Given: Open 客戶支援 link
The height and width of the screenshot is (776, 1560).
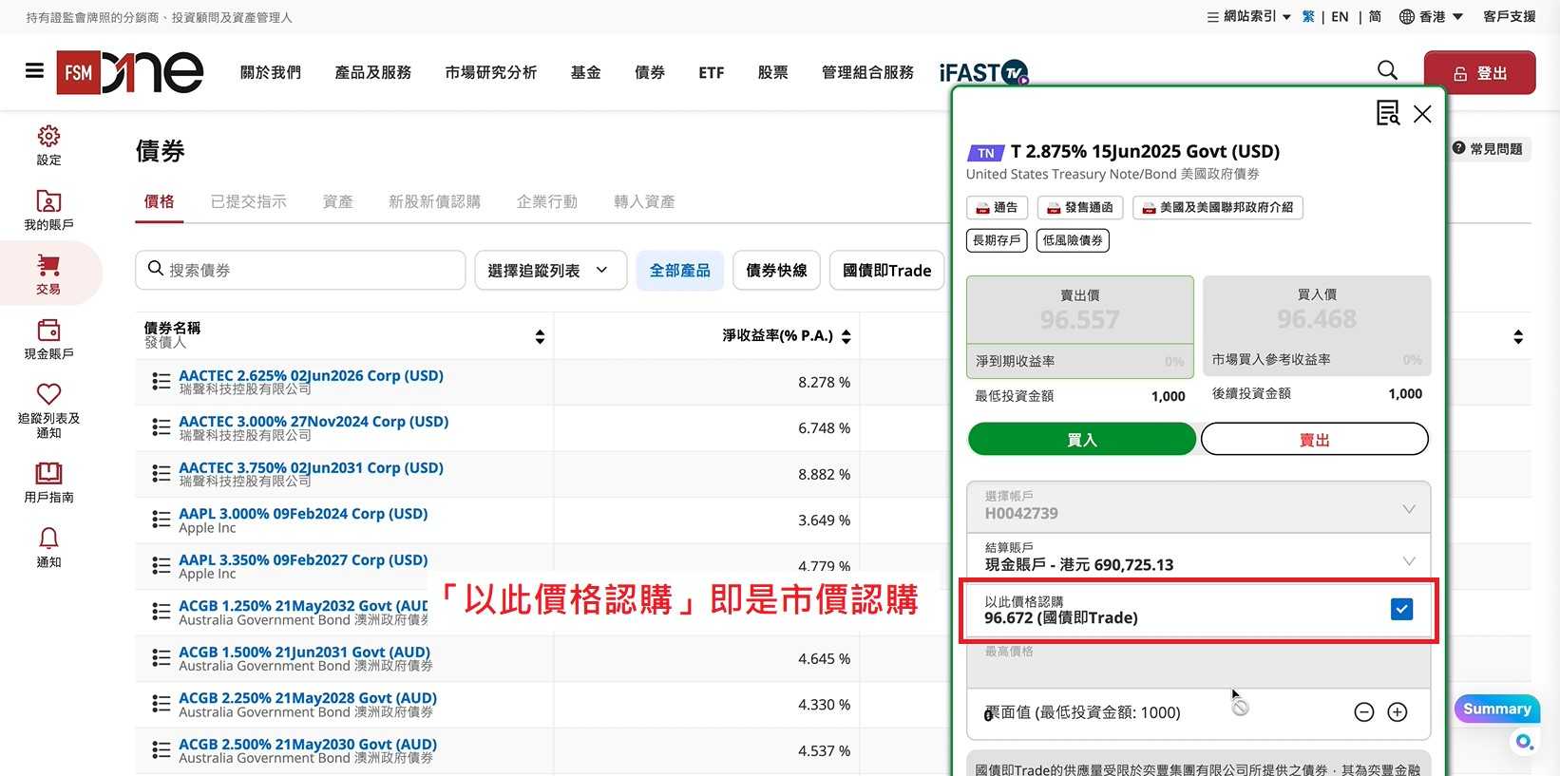Looking at the screenshot, I should pyautogui.click(x=1510, y=16).
